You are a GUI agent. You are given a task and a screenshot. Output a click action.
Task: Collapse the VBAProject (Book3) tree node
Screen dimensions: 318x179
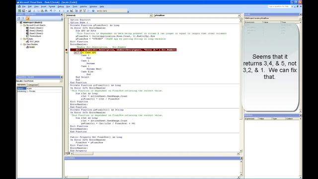[18, 22]
